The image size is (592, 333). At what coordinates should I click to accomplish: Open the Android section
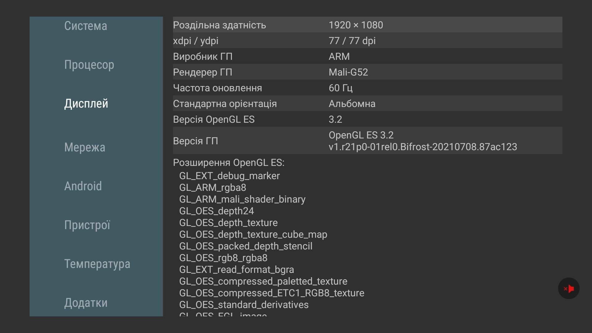click(83, 186)
